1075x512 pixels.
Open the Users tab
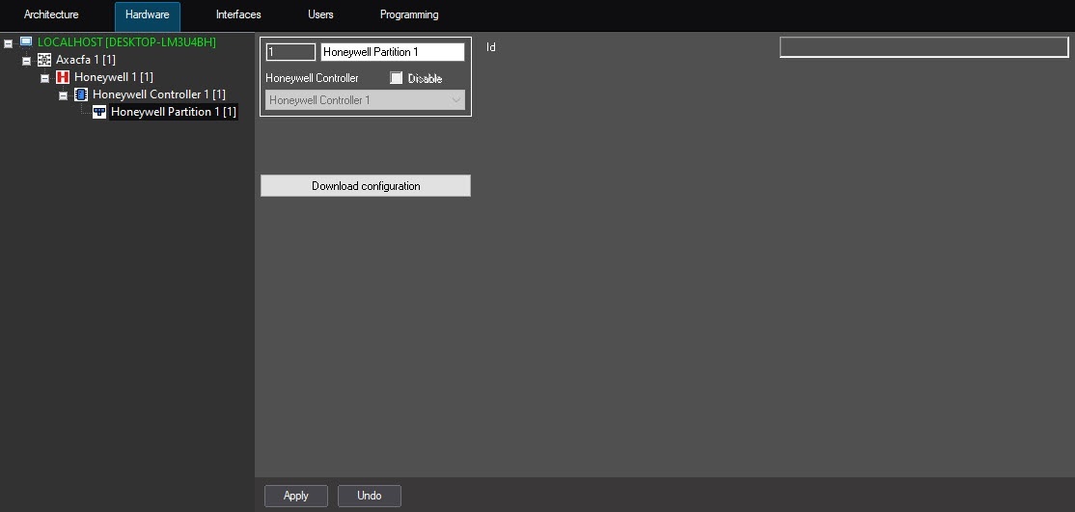[x=320, y=14]
